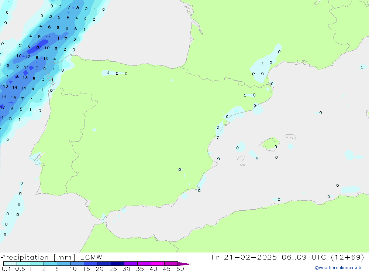Click Ibiza island outline
Viewport: 369px width, 271px height.
(241, 159)
